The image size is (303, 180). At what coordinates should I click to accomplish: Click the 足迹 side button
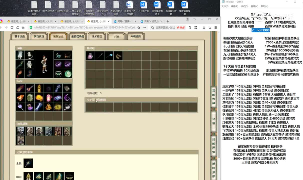click(x=213, y=121)
